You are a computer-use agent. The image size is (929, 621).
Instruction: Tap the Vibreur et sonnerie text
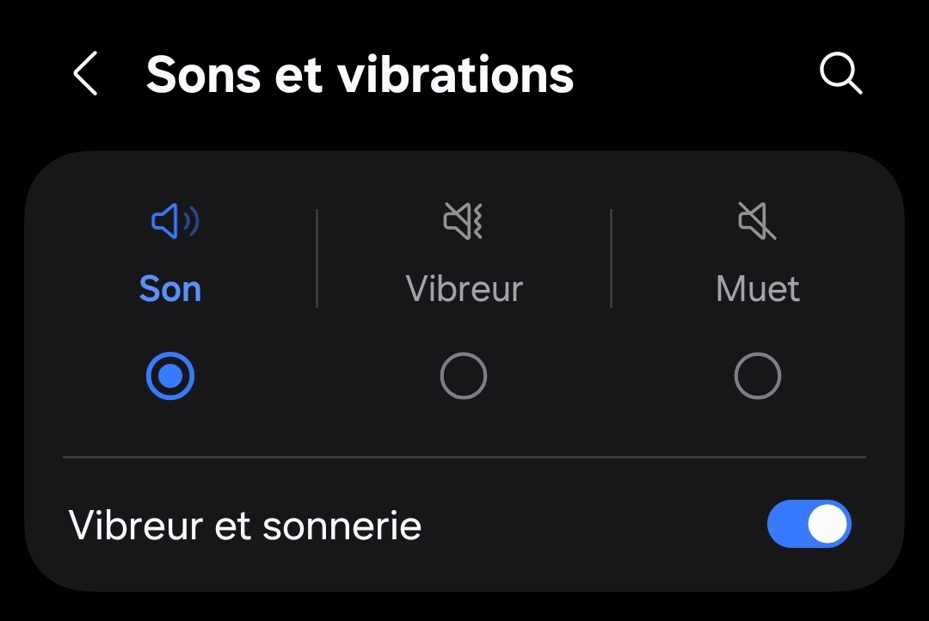tap(245, 525)
